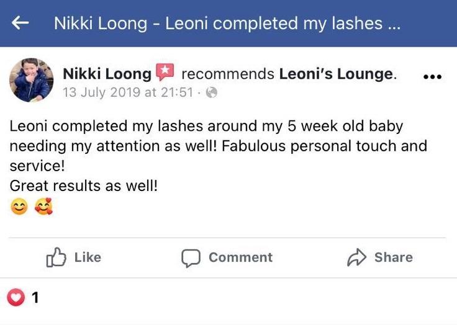Viewport: 457px width, 325px height.
Task: Click the Share arrow icon
Action: coord(356,258)
